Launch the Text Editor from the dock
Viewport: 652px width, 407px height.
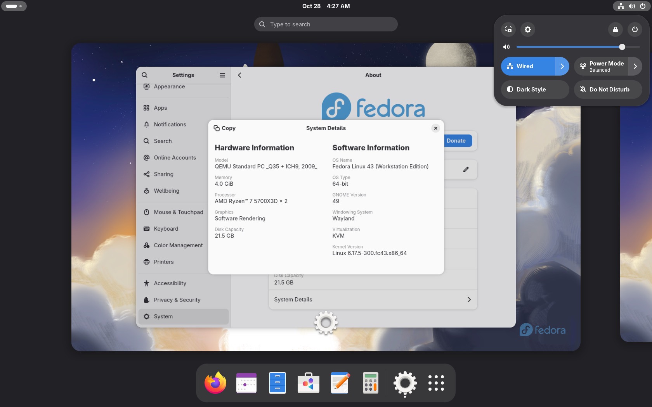click(x=340, y=383)
